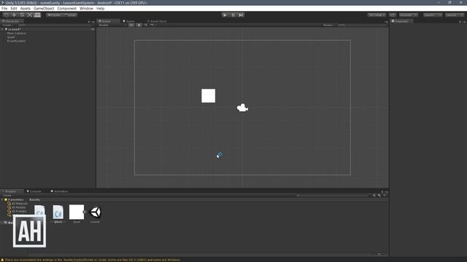Select Main Camera in Hierarchy
The width and height of the screenshot is (467, 262).
coord(16,33)
